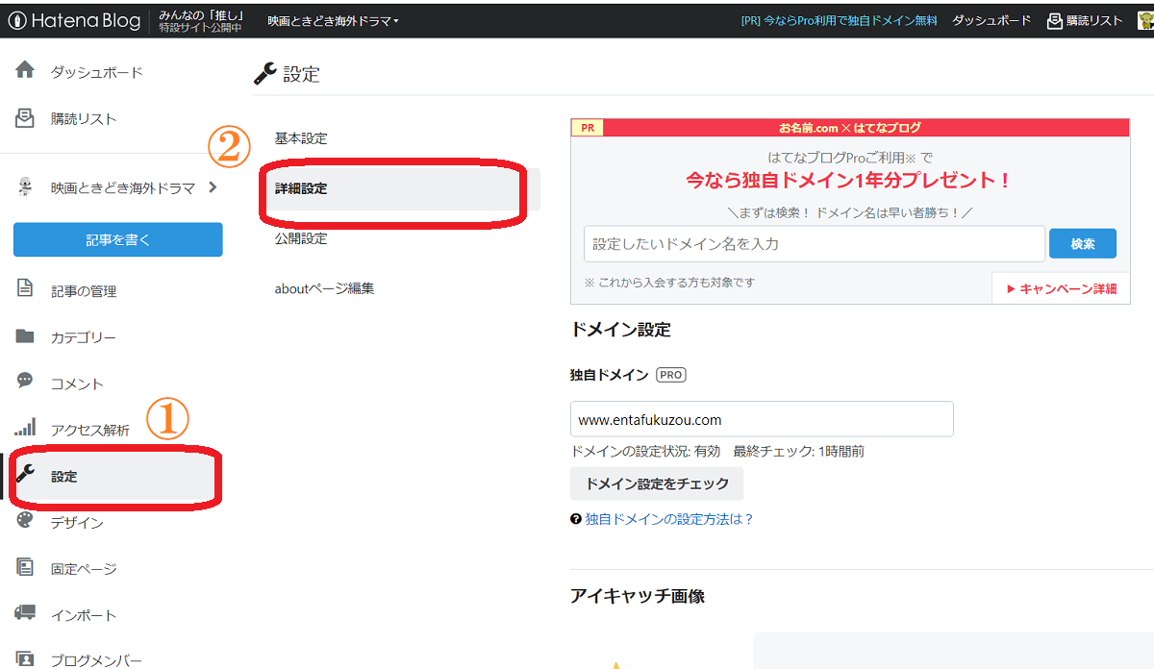Open aboutページ編集 tab
The width and height of the screenshot is (1154, 669).
(x=324, y=288)
